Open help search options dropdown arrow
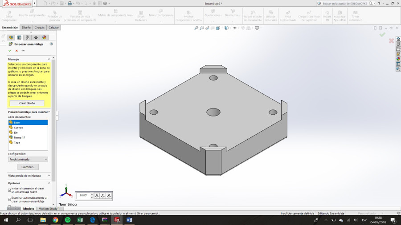 click(375, 3)
